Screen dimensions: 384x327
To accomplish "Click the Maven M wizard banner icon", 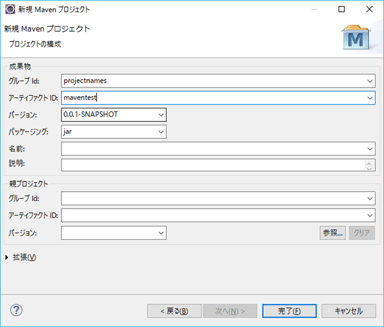I will point(356,37).
